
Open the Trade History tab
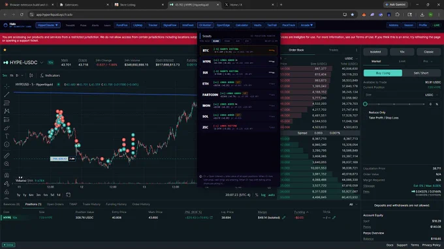tap(91, 204)
